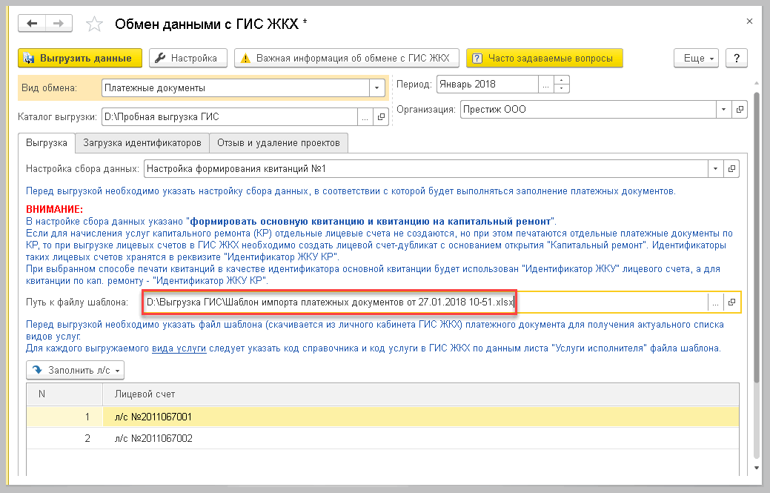
Task: Follow the вида услуги link
Action: [179, 348]
